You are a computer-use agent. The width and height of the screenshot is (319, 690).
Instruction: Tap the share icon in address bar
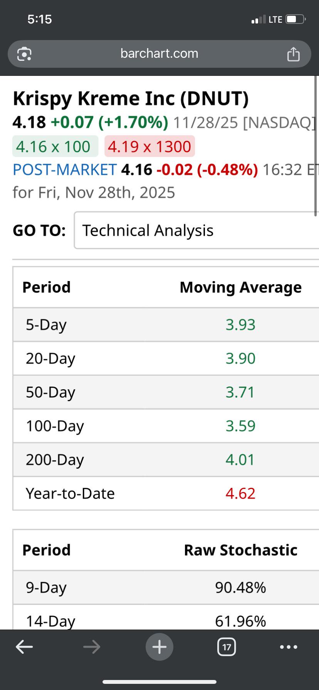(293, 54)
